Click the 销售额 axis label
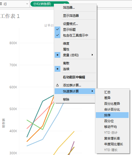 pyautogui.click(x=4, y=123)
